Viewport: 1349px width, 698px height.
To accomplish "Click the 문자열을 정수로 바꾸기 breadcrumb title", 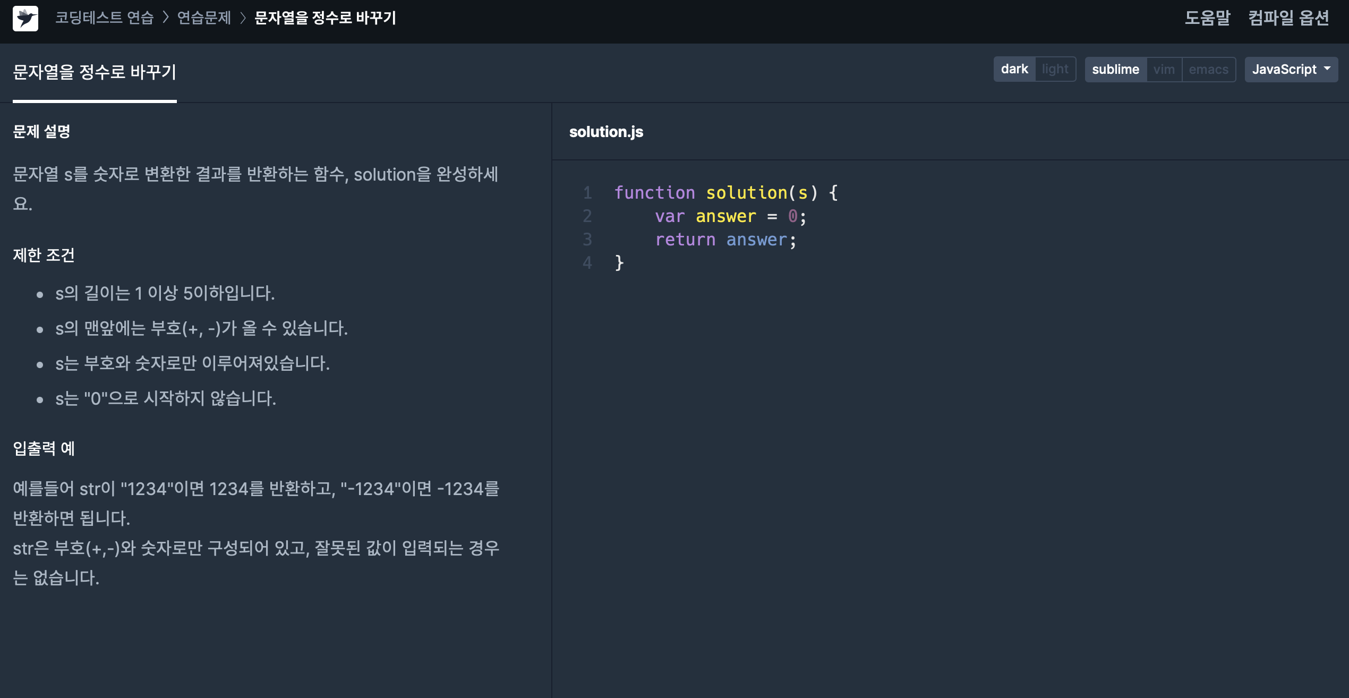I will pos(325,18).
